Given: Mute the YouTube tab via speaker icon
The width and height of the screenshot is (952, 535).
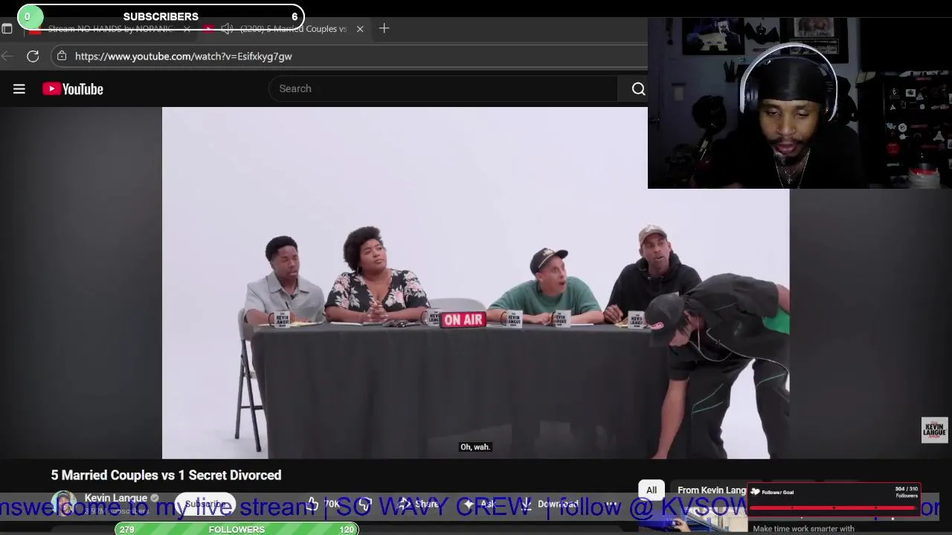Looking at the screenshot, I should (x=227, y=29).
